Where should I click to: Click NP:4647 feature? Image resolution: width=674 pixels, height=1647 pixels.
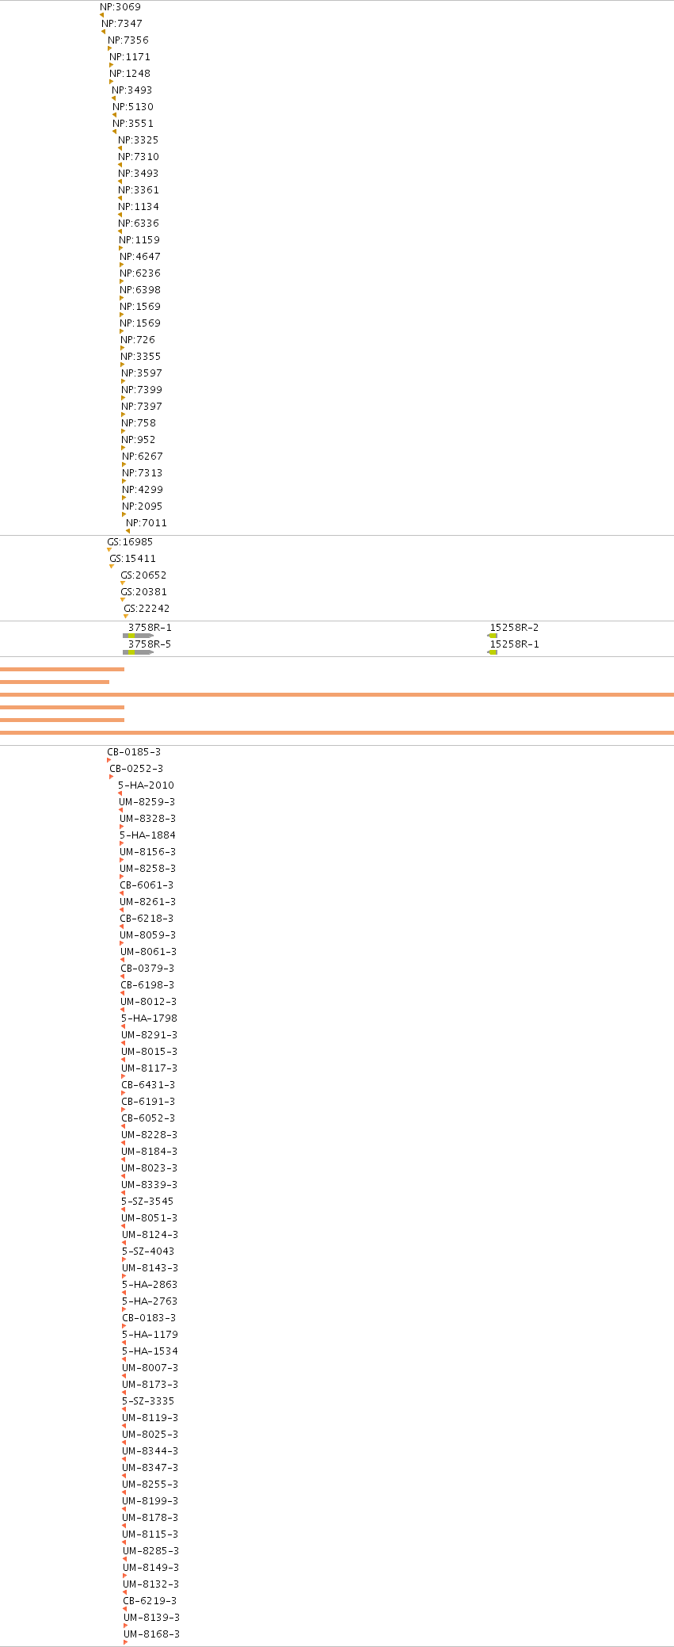[140, 257]
